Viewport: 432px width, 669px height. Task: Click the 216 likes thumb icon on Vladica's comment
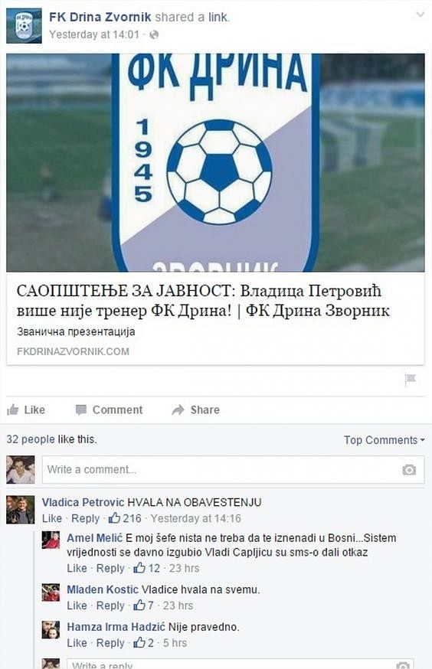point(114,518)
